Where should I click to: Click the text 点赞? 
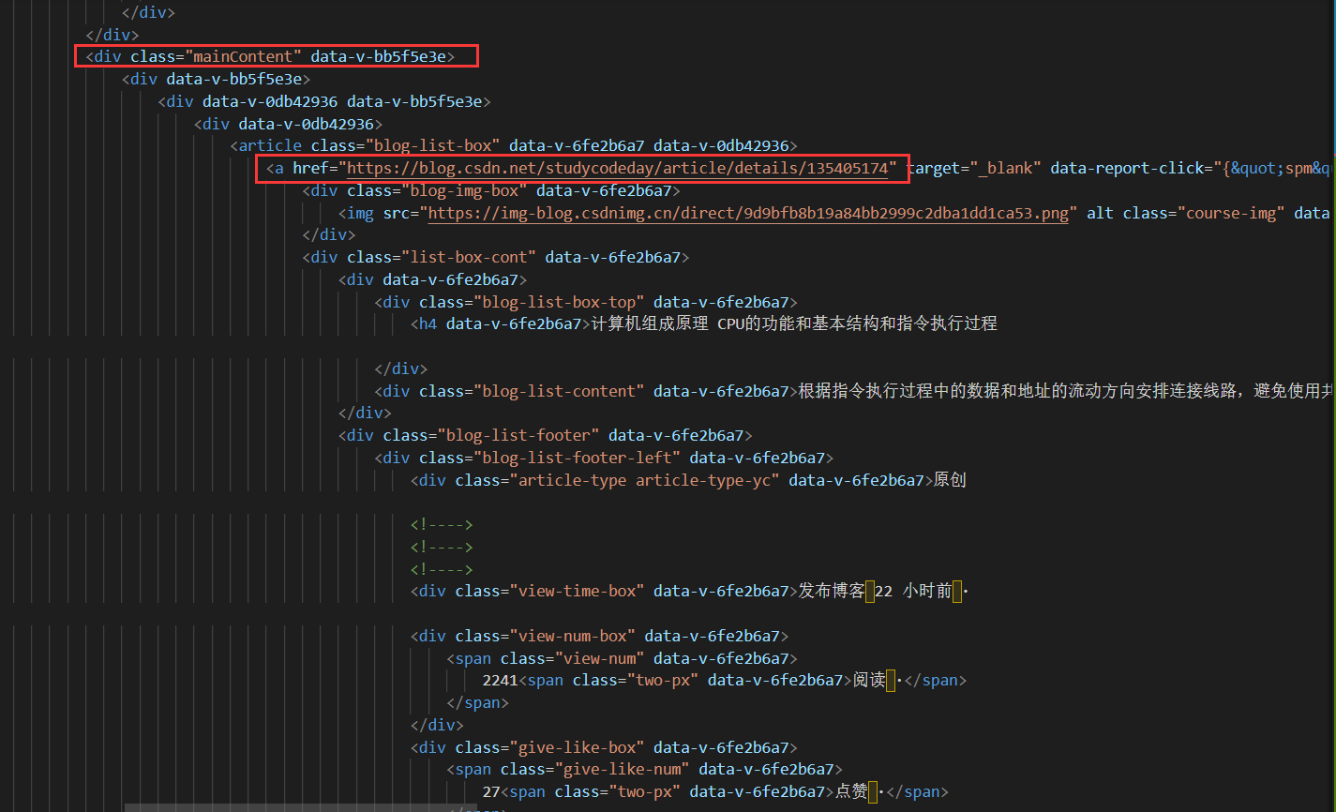pos(850,791)
